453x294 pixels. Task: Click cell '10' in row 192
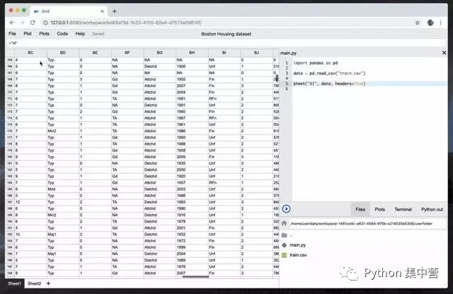[x=30, y=234]
